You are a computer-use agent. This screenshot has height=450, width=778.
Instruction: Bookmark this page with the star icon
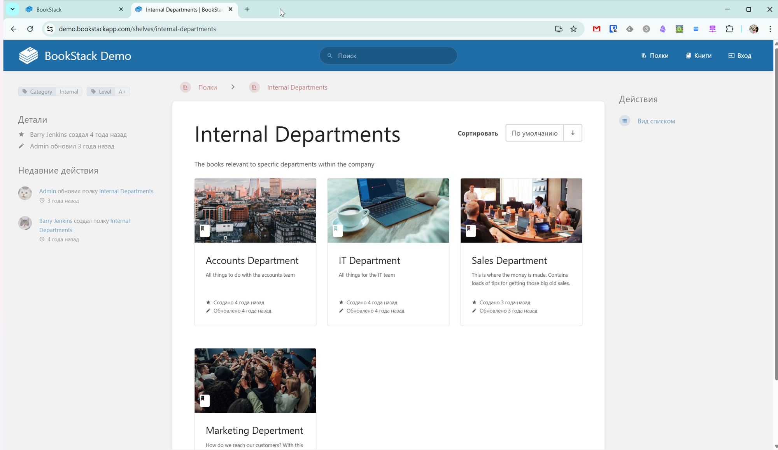click(x=573, y=29)
